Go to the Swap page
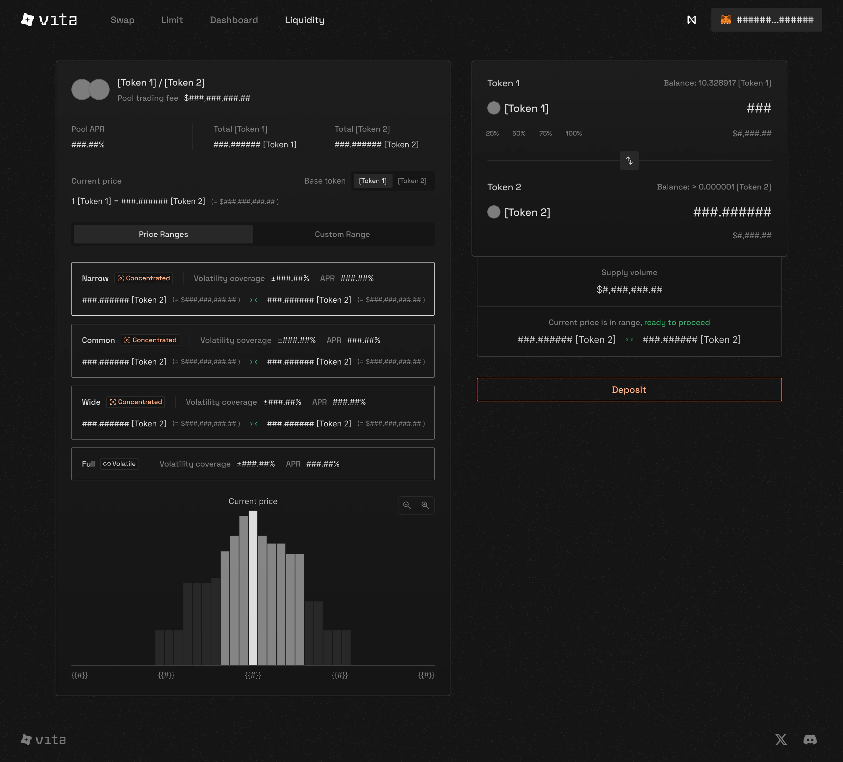The image size is (843, 762). click(x=122, y=20)
